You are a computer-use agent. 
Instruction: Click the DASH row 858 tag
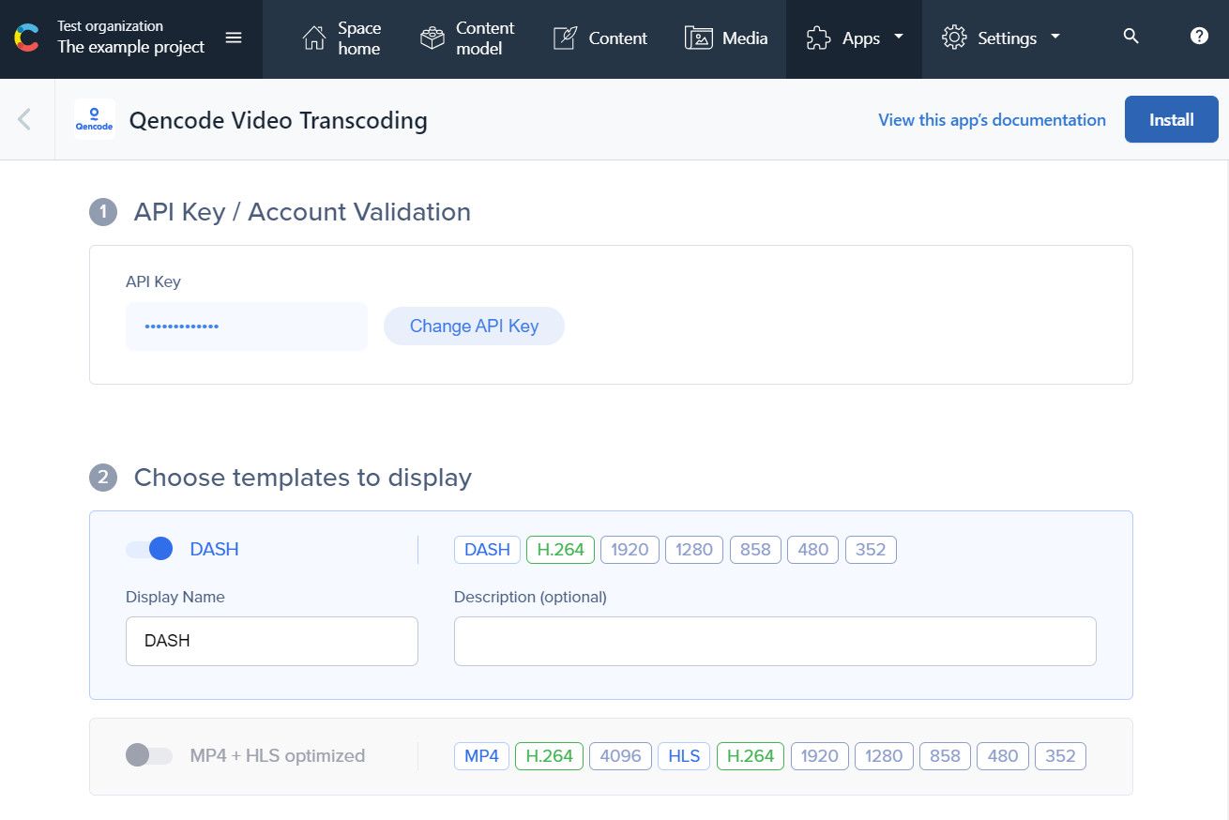point(755,549)
